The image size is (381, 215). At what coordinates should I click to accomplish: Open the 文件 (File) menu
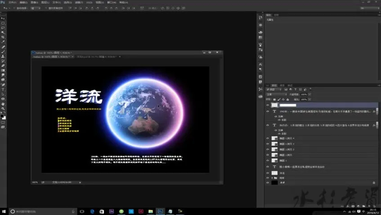(x=12, y=2)
